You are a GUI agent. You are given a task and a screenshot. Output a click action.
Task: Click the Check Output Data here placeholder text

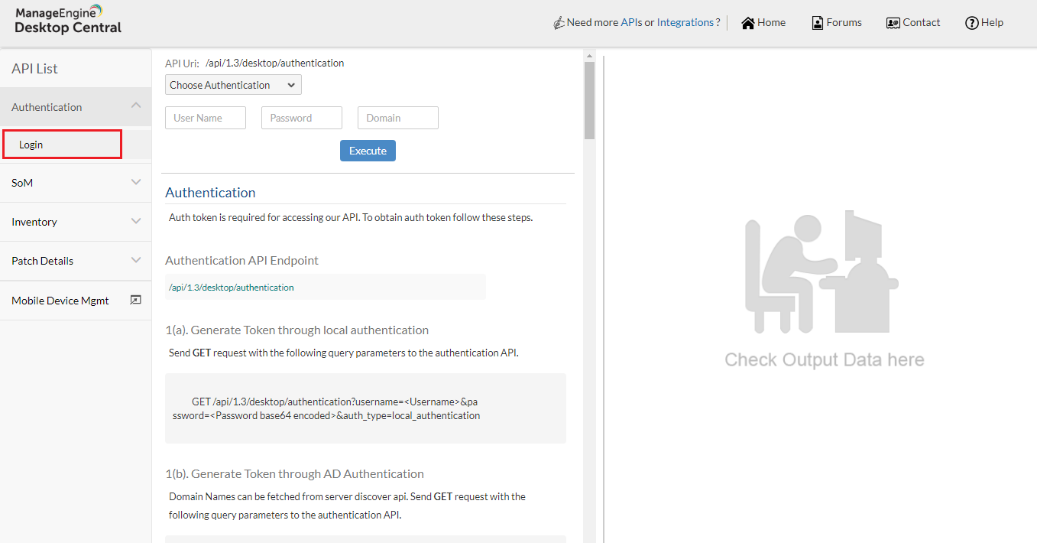coord(825,360)
